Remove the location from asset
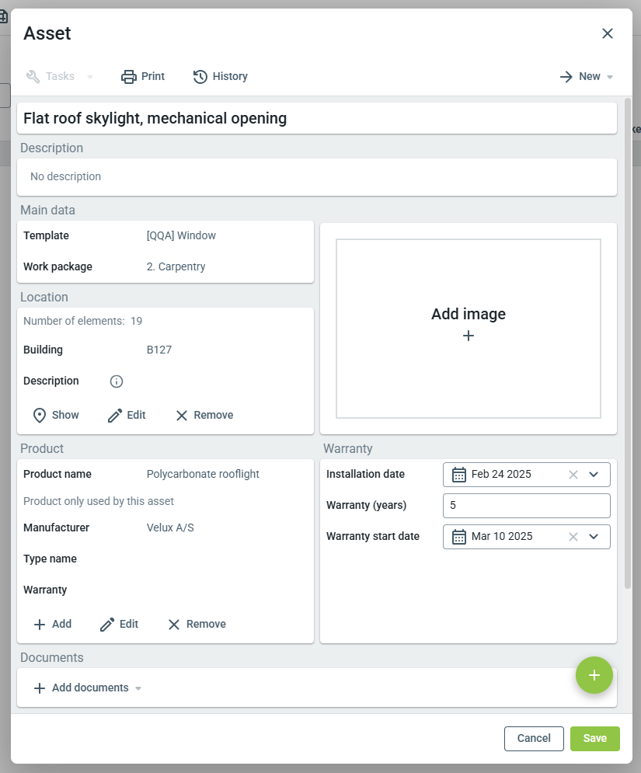The width and height of the screenshot is (641, 773). 204,415
